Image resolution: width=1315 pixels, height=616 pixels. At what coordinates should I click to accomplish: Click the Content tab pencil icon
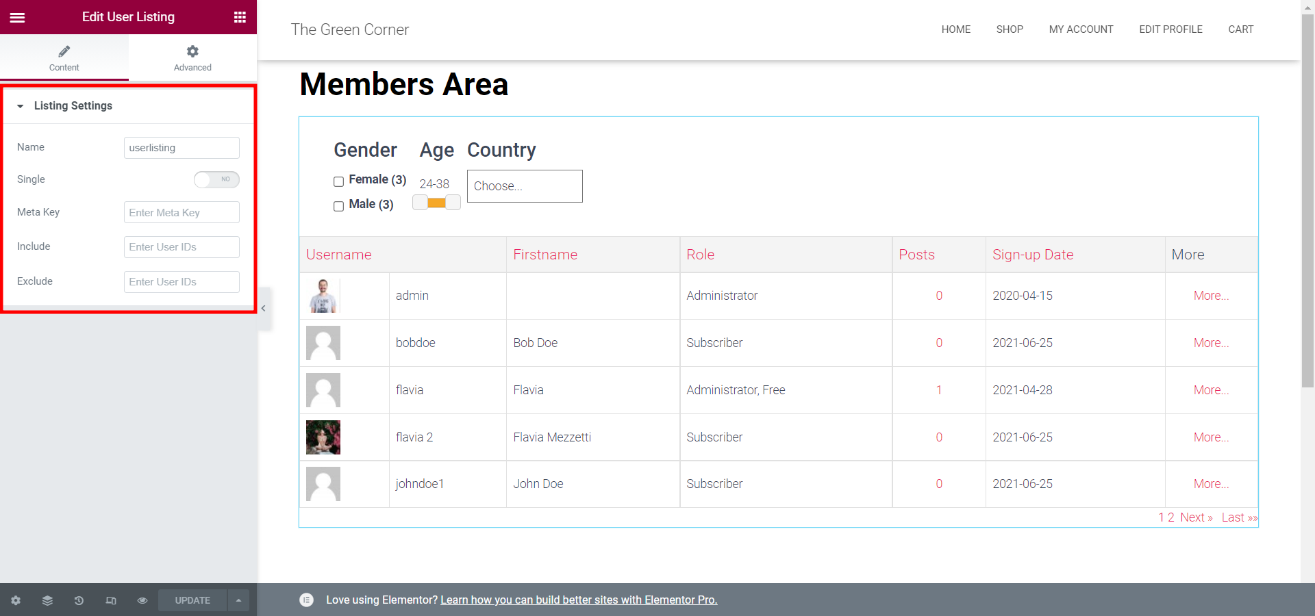[64, 51]
